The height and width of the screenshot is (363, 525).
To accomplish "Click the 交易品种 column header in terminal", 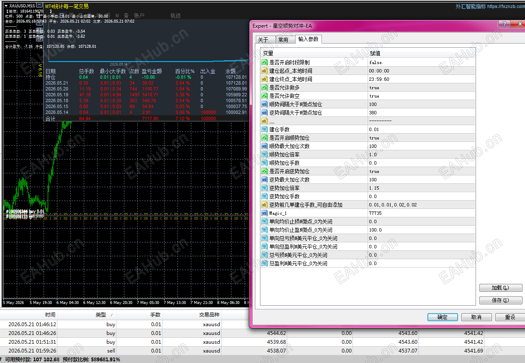I will tap(209, 315).
